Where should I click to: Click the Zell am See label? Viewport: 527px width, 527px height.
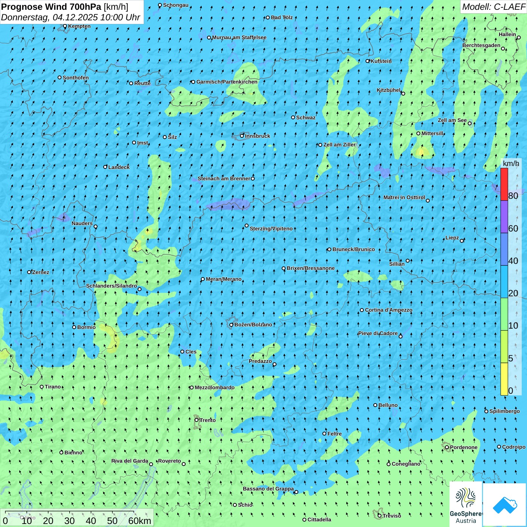(452, 120)
